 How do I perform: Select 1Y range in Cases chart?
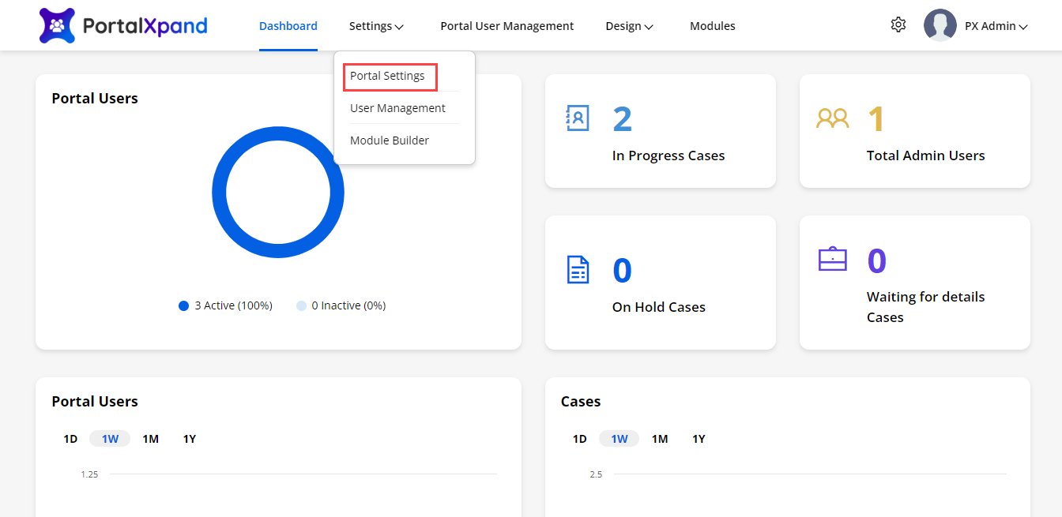[x=699, y=439]
